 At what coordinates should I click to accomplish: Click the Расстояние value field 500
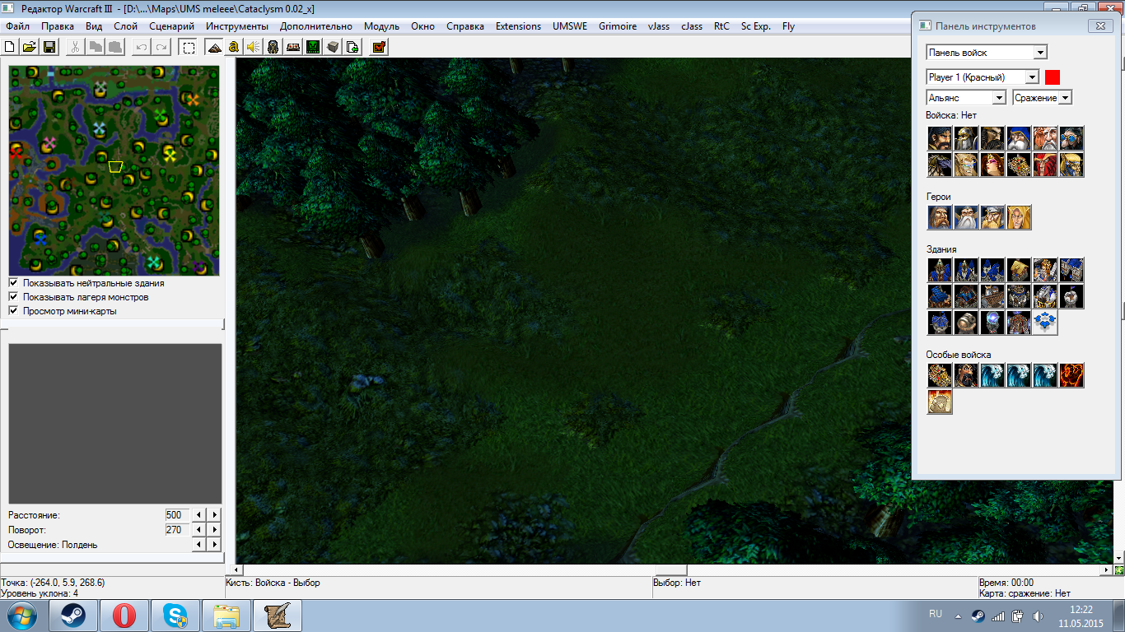(177, 515)
